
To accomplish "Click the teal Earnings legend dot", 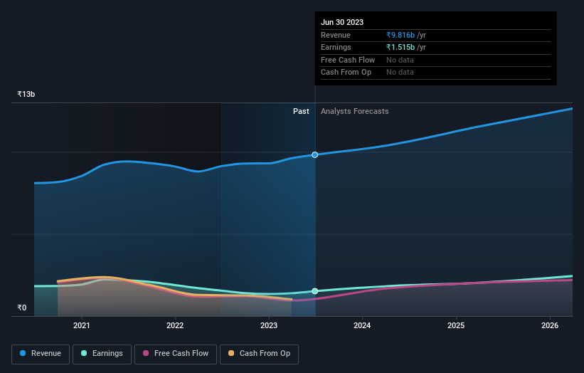I will 84,353.
